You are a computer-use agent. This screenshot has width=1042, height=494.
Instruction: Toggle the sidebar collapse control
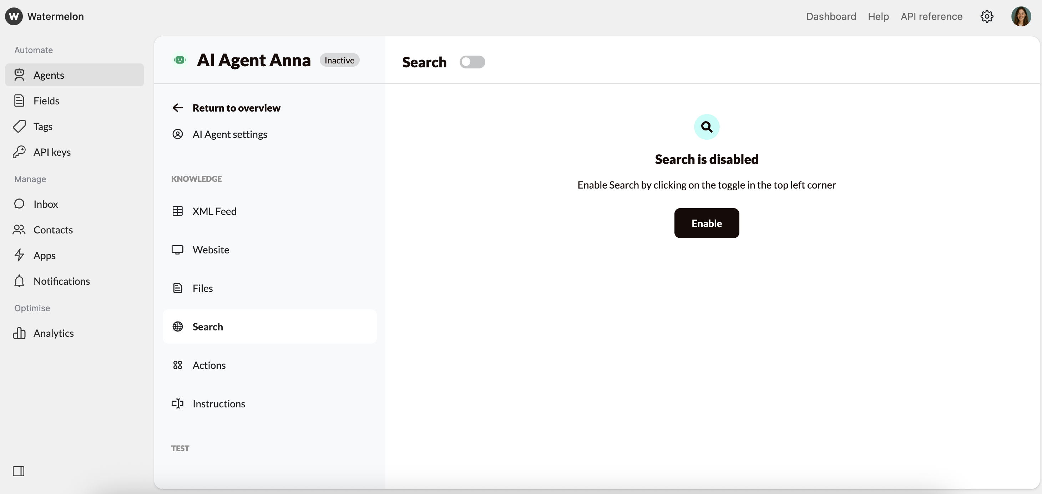pyautogui.click(x=19, y=471)
